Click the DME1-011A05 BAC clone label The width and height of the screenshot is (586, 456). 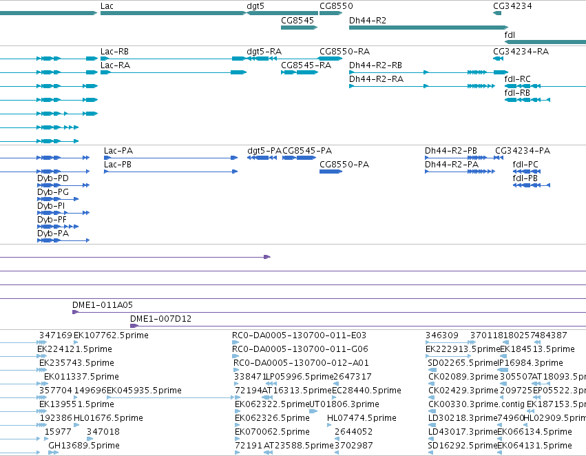(103, 305)
